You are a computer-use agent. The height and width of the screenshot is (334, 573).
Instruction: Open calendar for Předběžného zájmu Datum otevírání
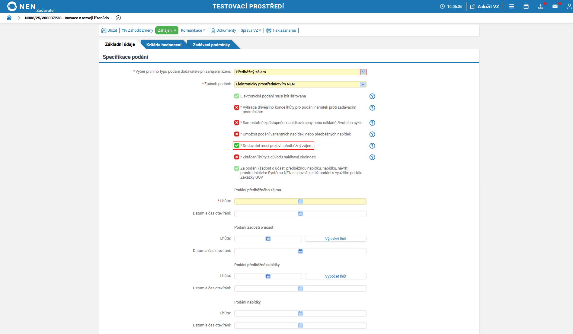[300, 214]
